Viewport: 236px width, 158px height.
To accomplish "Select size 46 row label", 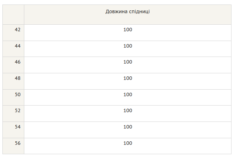I will pyautogui.click(x=17, y=62).
